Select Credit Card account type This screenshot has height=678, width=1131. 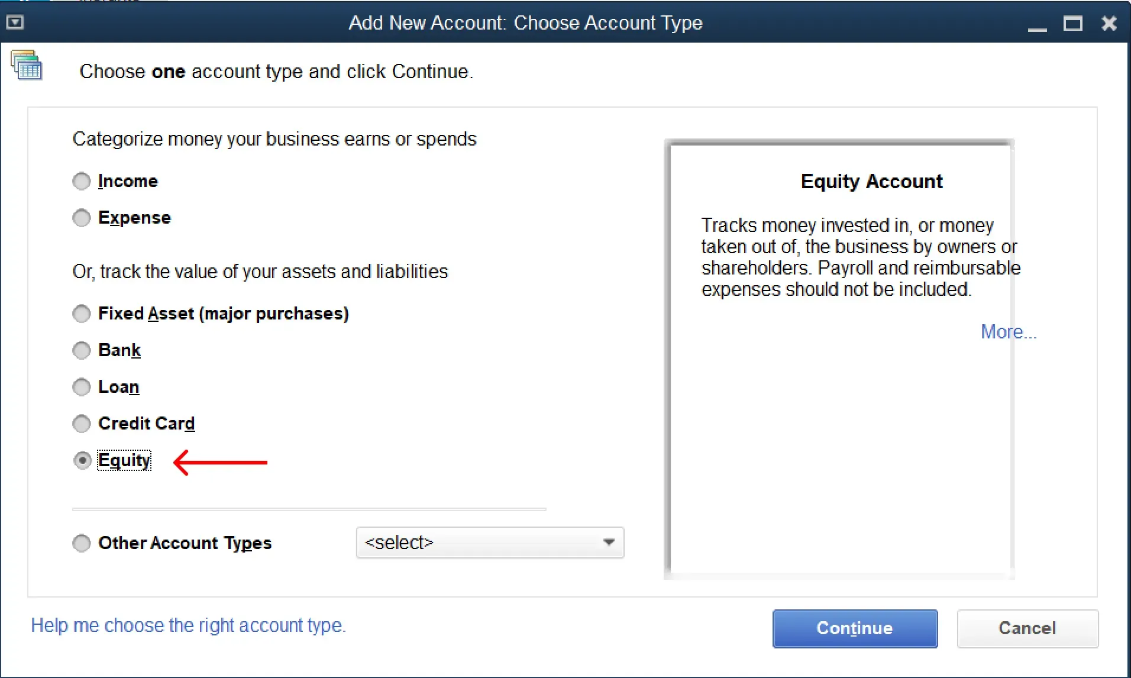[x=82, y=424]
